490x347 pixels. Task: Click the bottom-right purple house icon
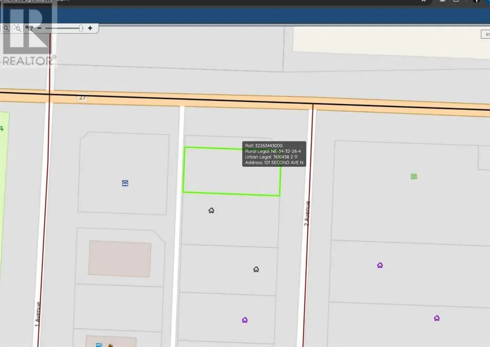436,318
